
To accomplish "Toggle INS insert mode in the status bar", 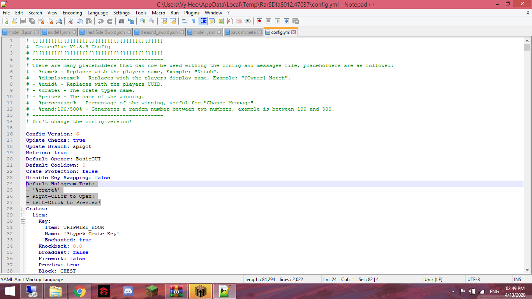I will coord(518,280).
